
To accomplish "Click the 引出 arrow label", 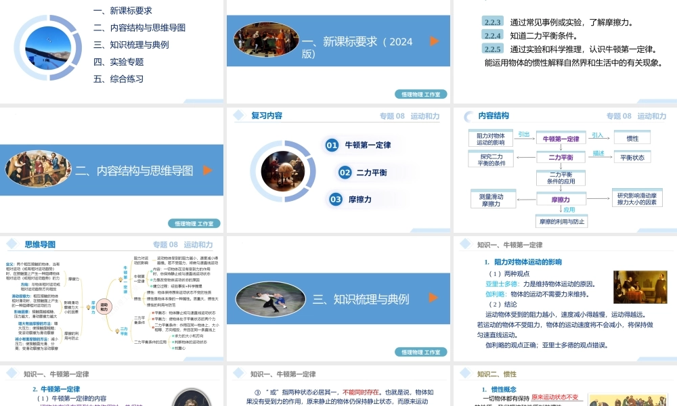I will point(524,134).
